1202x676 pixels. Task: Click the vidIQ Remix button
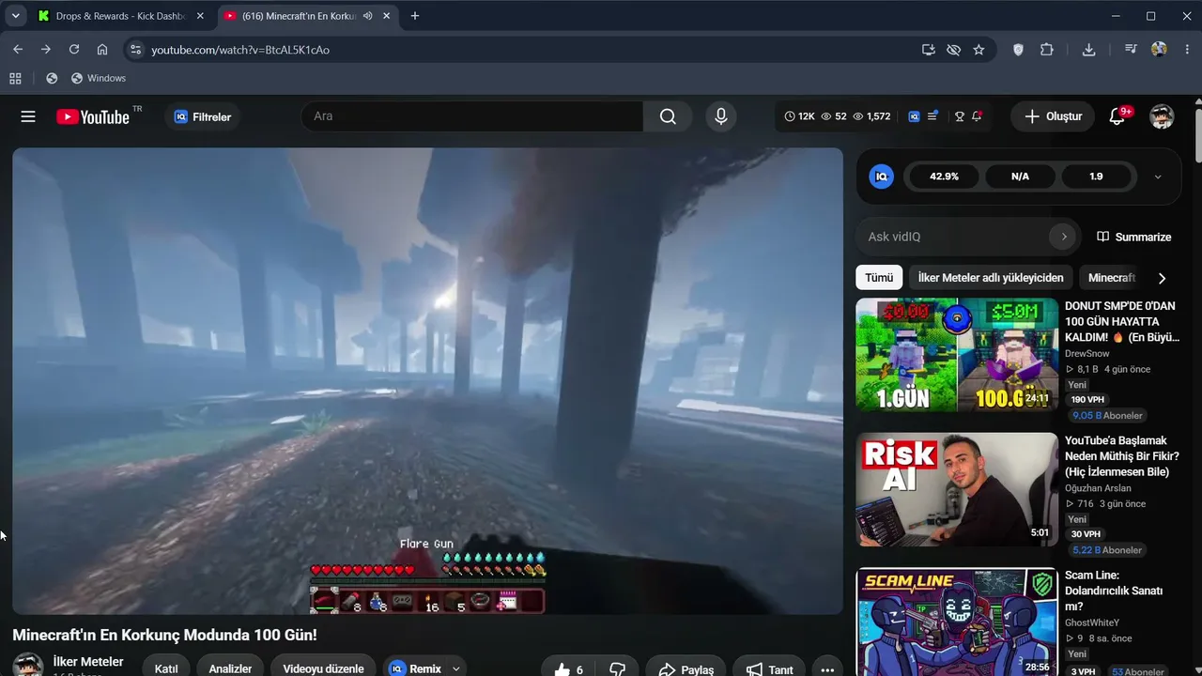click(x=415, y=668)
